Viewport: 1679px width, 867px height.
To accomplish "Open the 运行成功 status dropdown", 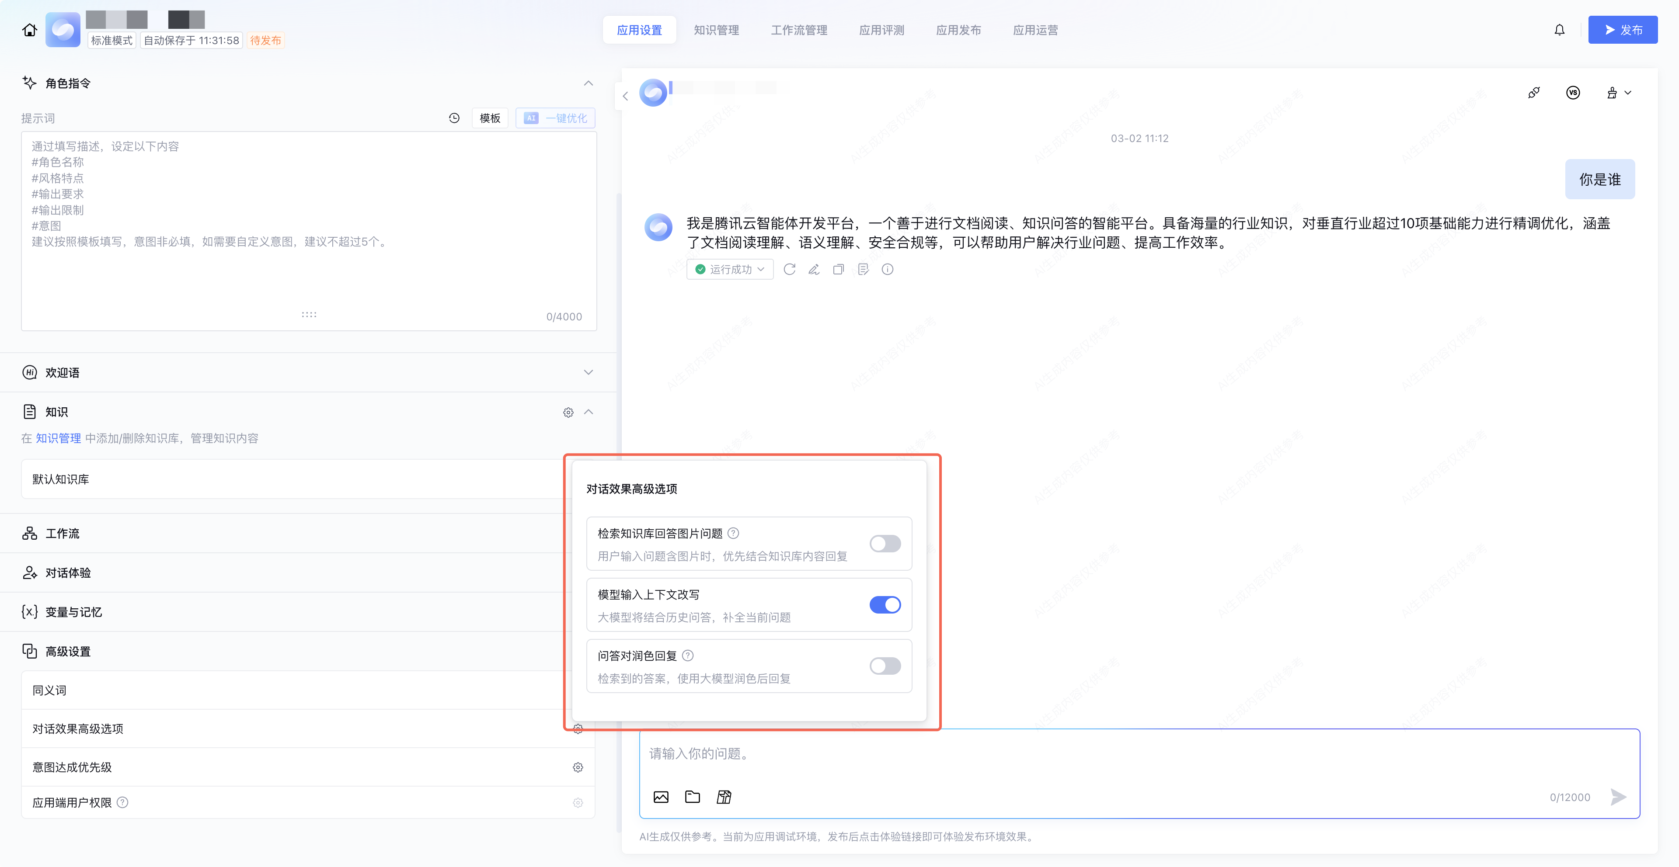I will [x=729, y=269].
